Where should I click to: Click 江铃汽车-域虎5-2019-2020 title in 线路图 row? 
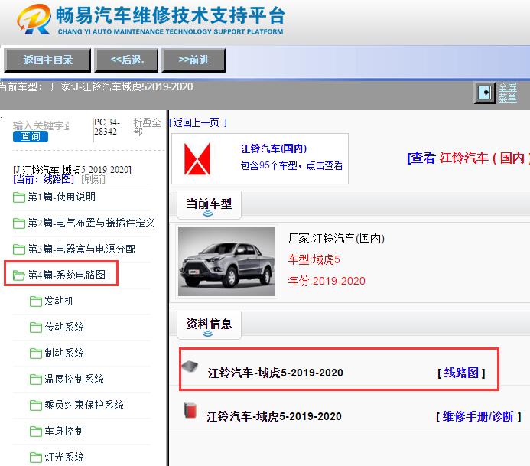point(275,373)
